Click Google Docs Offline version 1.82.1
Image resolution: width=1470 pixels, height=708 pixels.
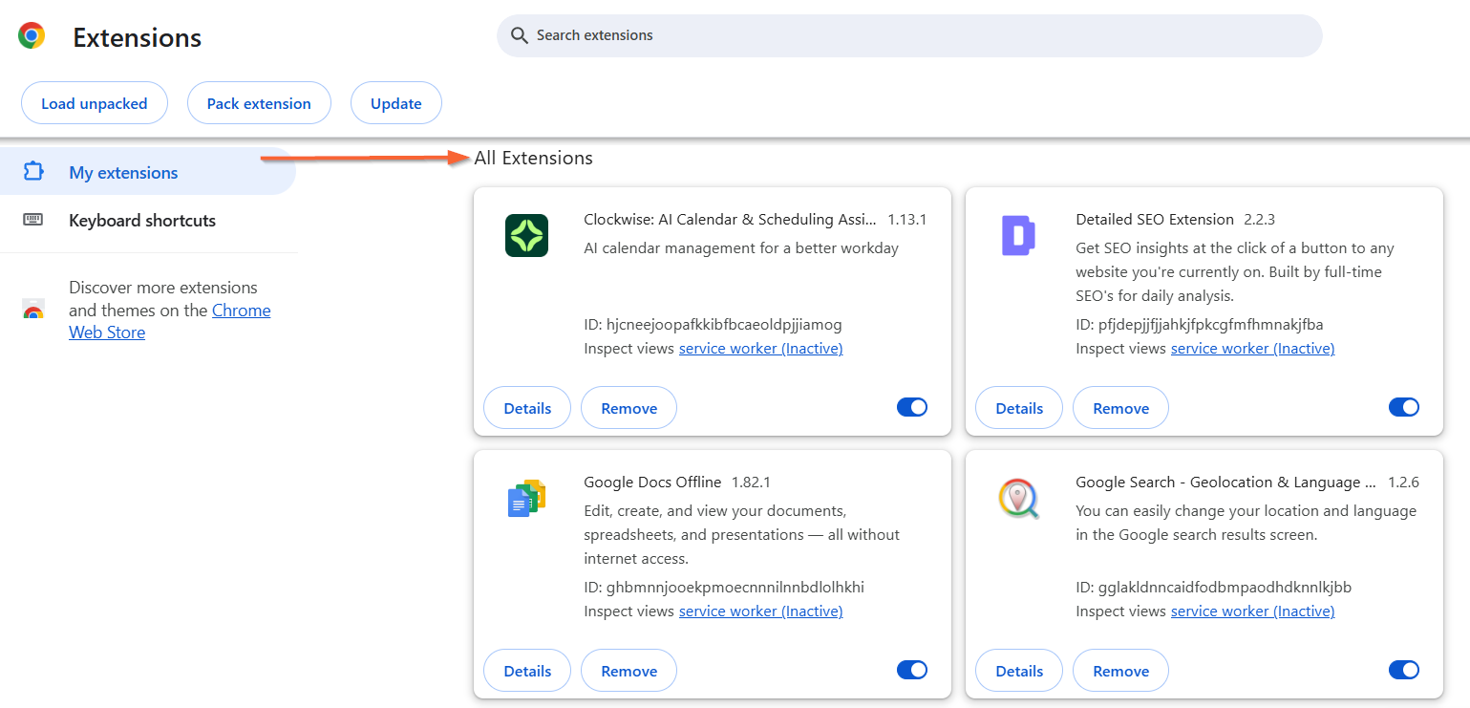click(751, 482)
